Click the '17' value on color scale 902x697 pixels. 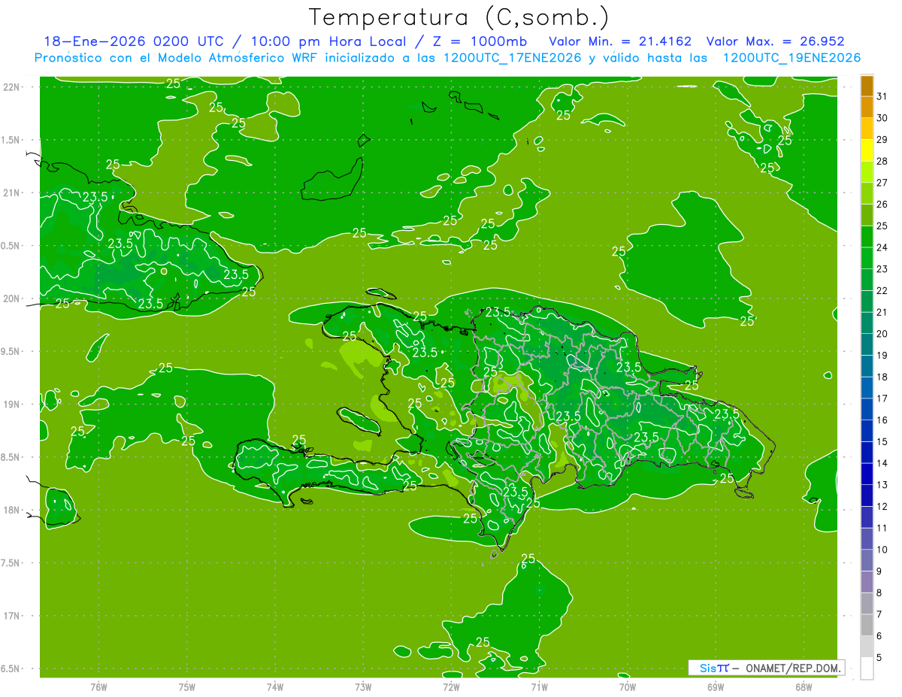(x=882, y=399)
